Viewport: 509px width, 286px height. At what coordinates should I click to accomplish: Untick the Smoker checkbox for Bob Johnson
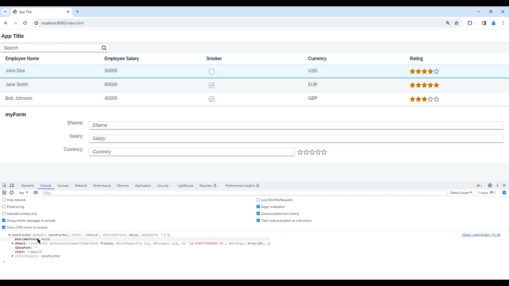[212, 99]
